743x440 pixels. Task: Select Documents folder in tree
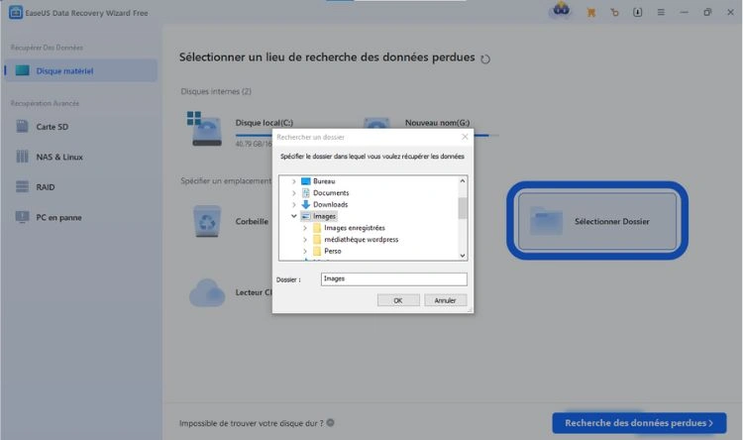[x=331, y=193]
